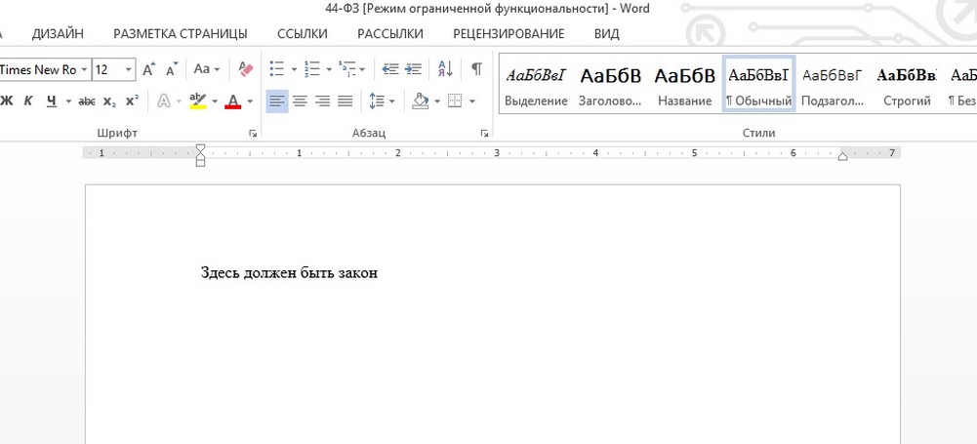This screenshot has height=444, width=977.
Task: Increase the paragraph indent
Action: 413,69
